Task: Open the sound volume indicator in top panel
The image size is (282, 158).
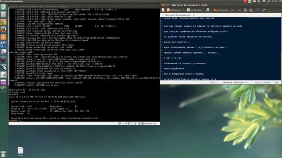Action: (x=269, y=1)
